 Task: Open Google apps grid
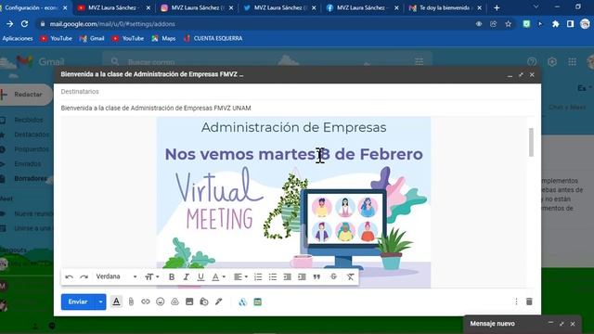[x=573, y=62]
